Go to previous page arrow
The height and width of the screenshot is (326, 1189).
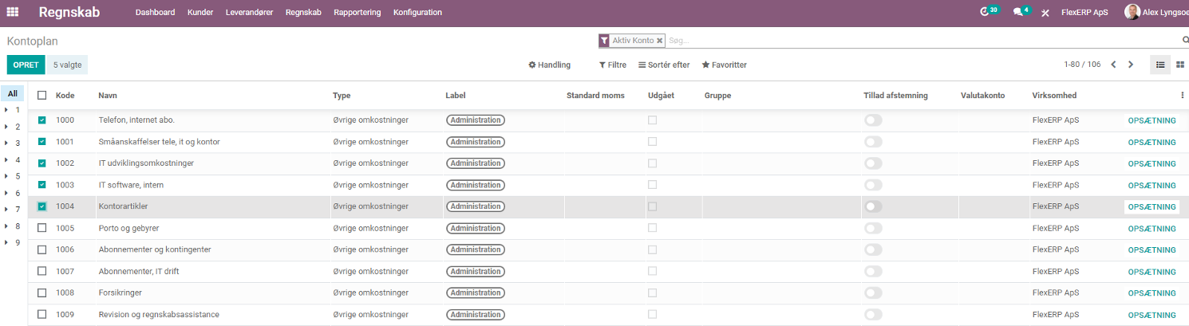coord(1113,65)
